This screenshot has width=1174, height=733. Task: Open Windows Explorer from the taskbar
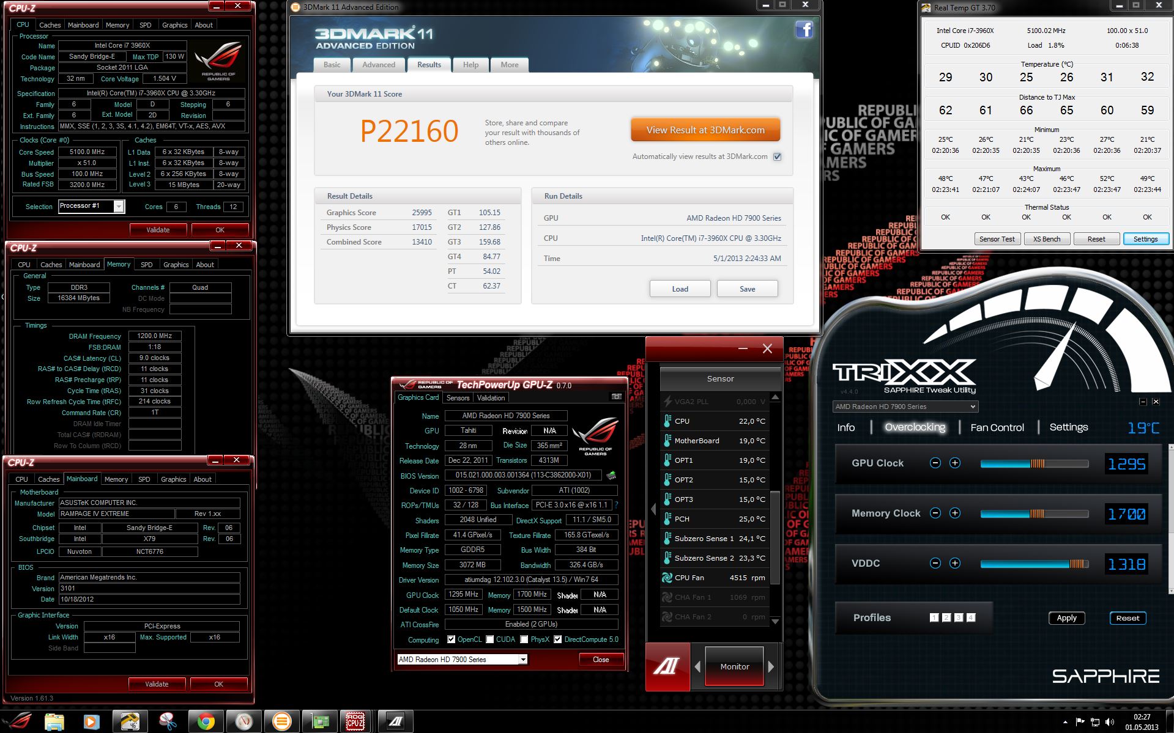(54, 721)
